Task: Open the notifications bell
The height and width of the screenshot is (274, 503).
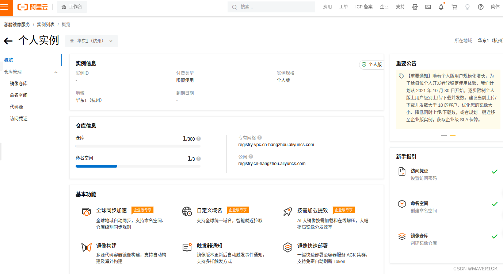Action: (x=441, y=7)
